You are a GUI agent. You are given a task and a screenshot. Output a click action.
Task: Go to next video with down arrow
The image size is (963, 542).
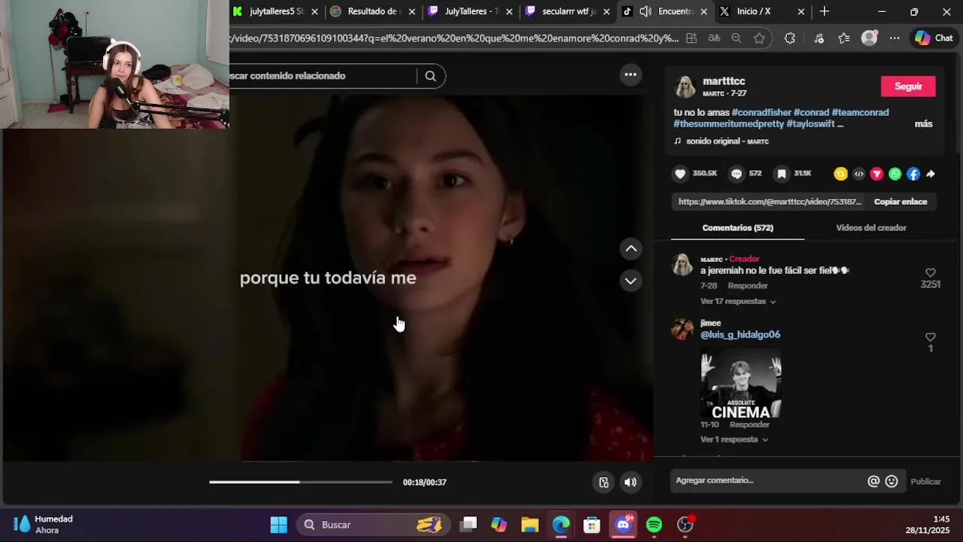(631, 281)
